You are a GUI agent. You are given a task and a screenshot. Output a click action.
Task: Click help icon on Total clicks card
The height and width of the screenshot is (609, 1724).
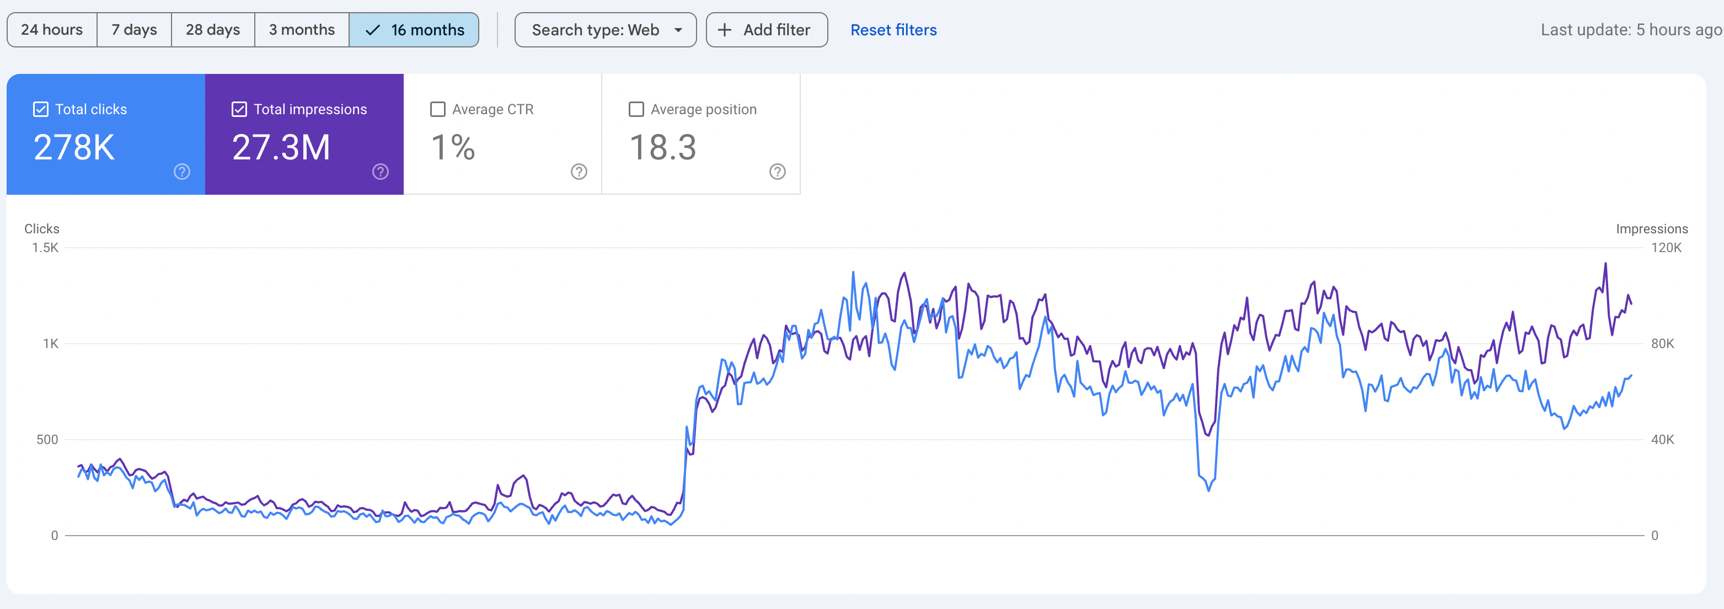click(182, 172)
